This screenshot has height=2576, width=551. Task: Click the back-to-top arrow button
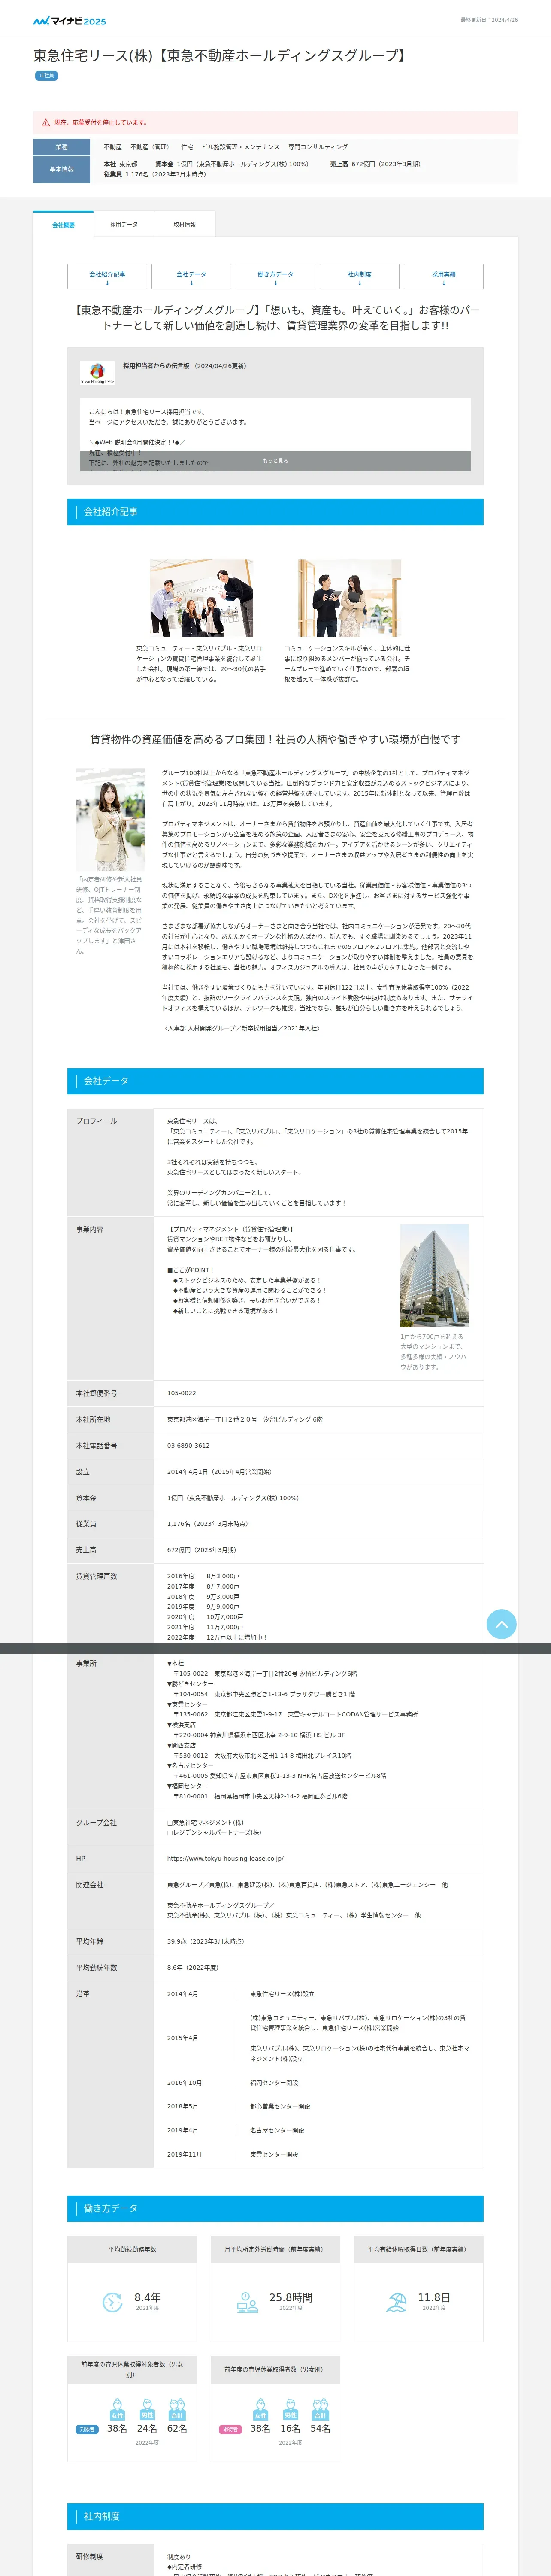pyautogui.click(x=501, y=1624)
